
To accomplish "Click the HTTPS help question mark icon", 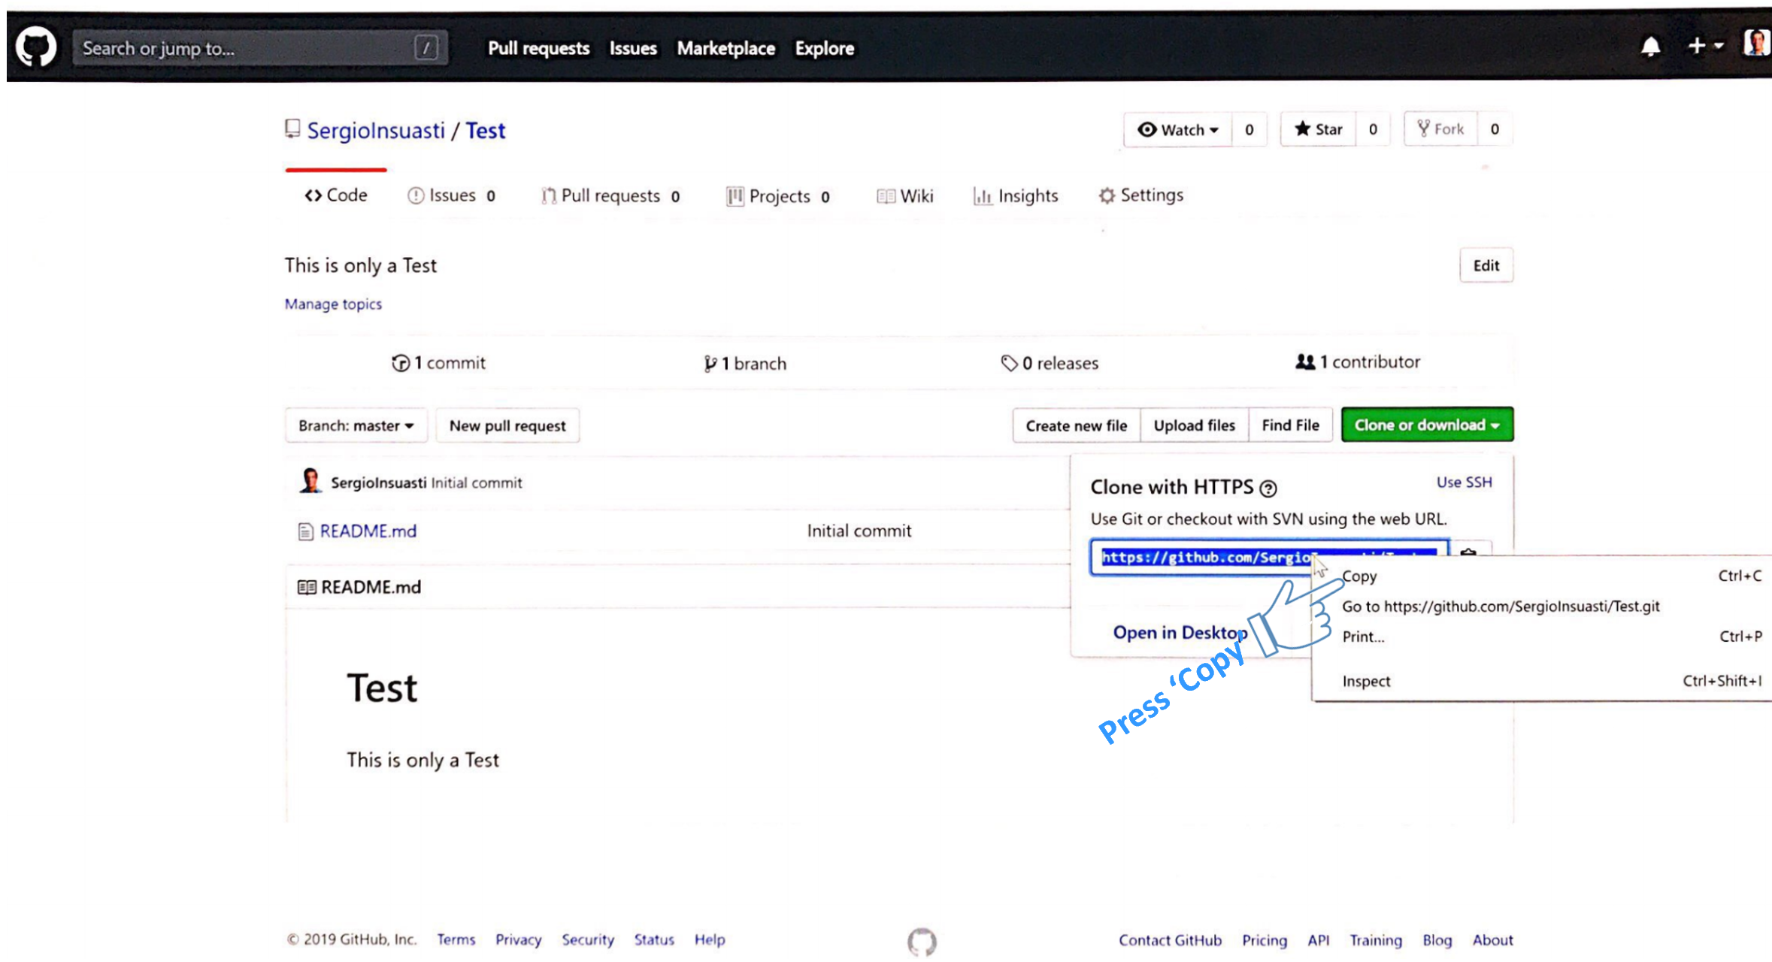I will point(1268,489).
